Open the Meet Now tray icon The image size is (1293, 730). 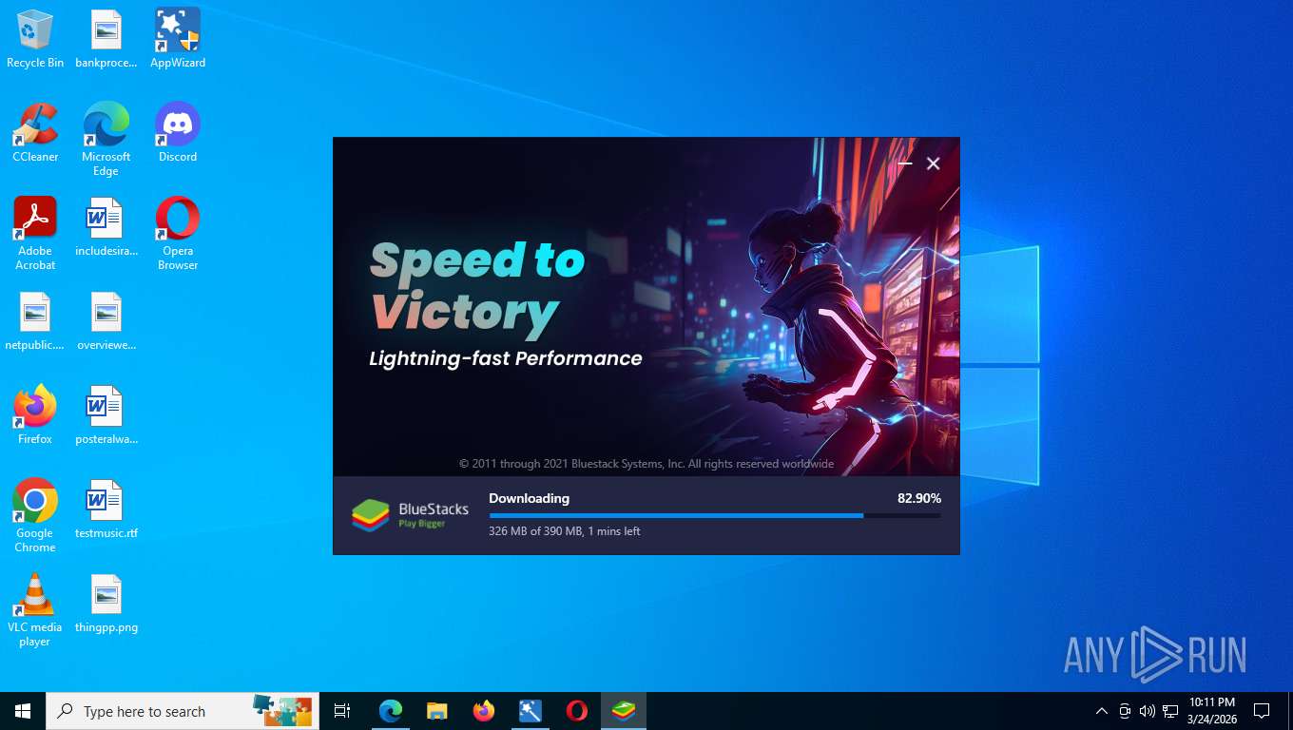point(1125,711)
